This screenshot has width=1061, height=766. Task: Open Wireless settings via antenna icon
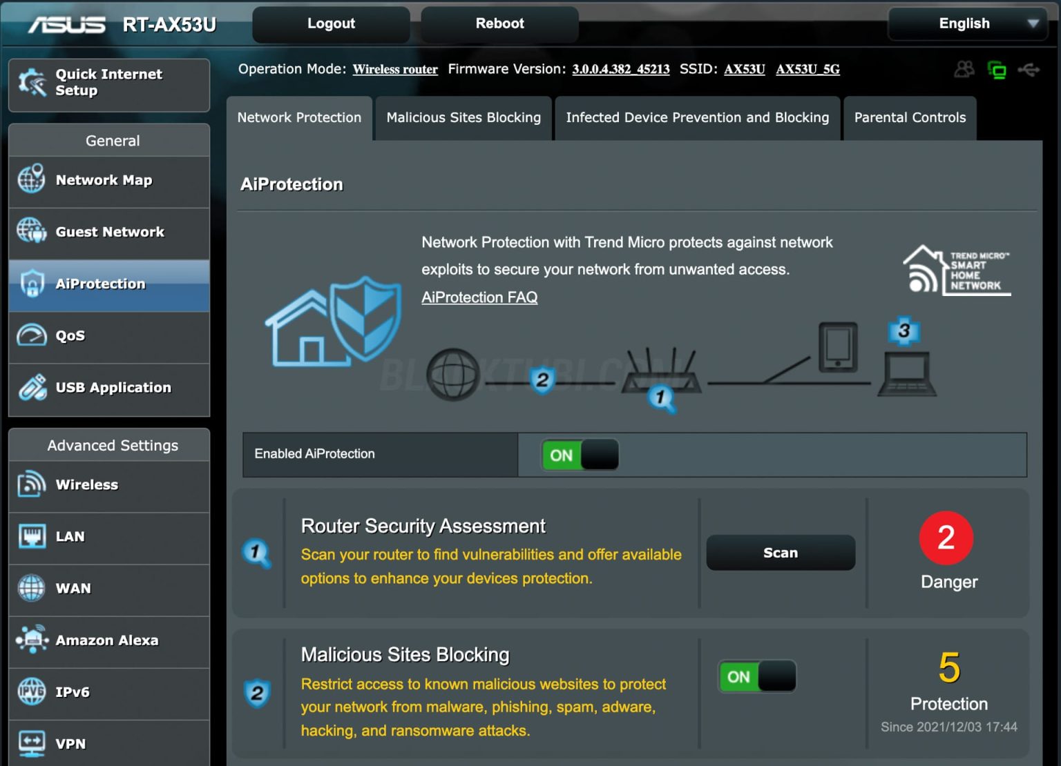click(30, 484)
